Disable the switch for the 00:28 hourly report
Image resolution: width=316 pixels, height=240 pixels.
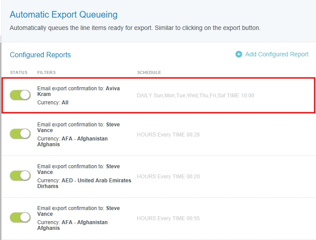click(20, 134)
